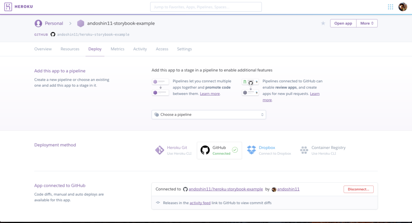
Task: Open the andoshin11 user link
Action: point(288,189)
